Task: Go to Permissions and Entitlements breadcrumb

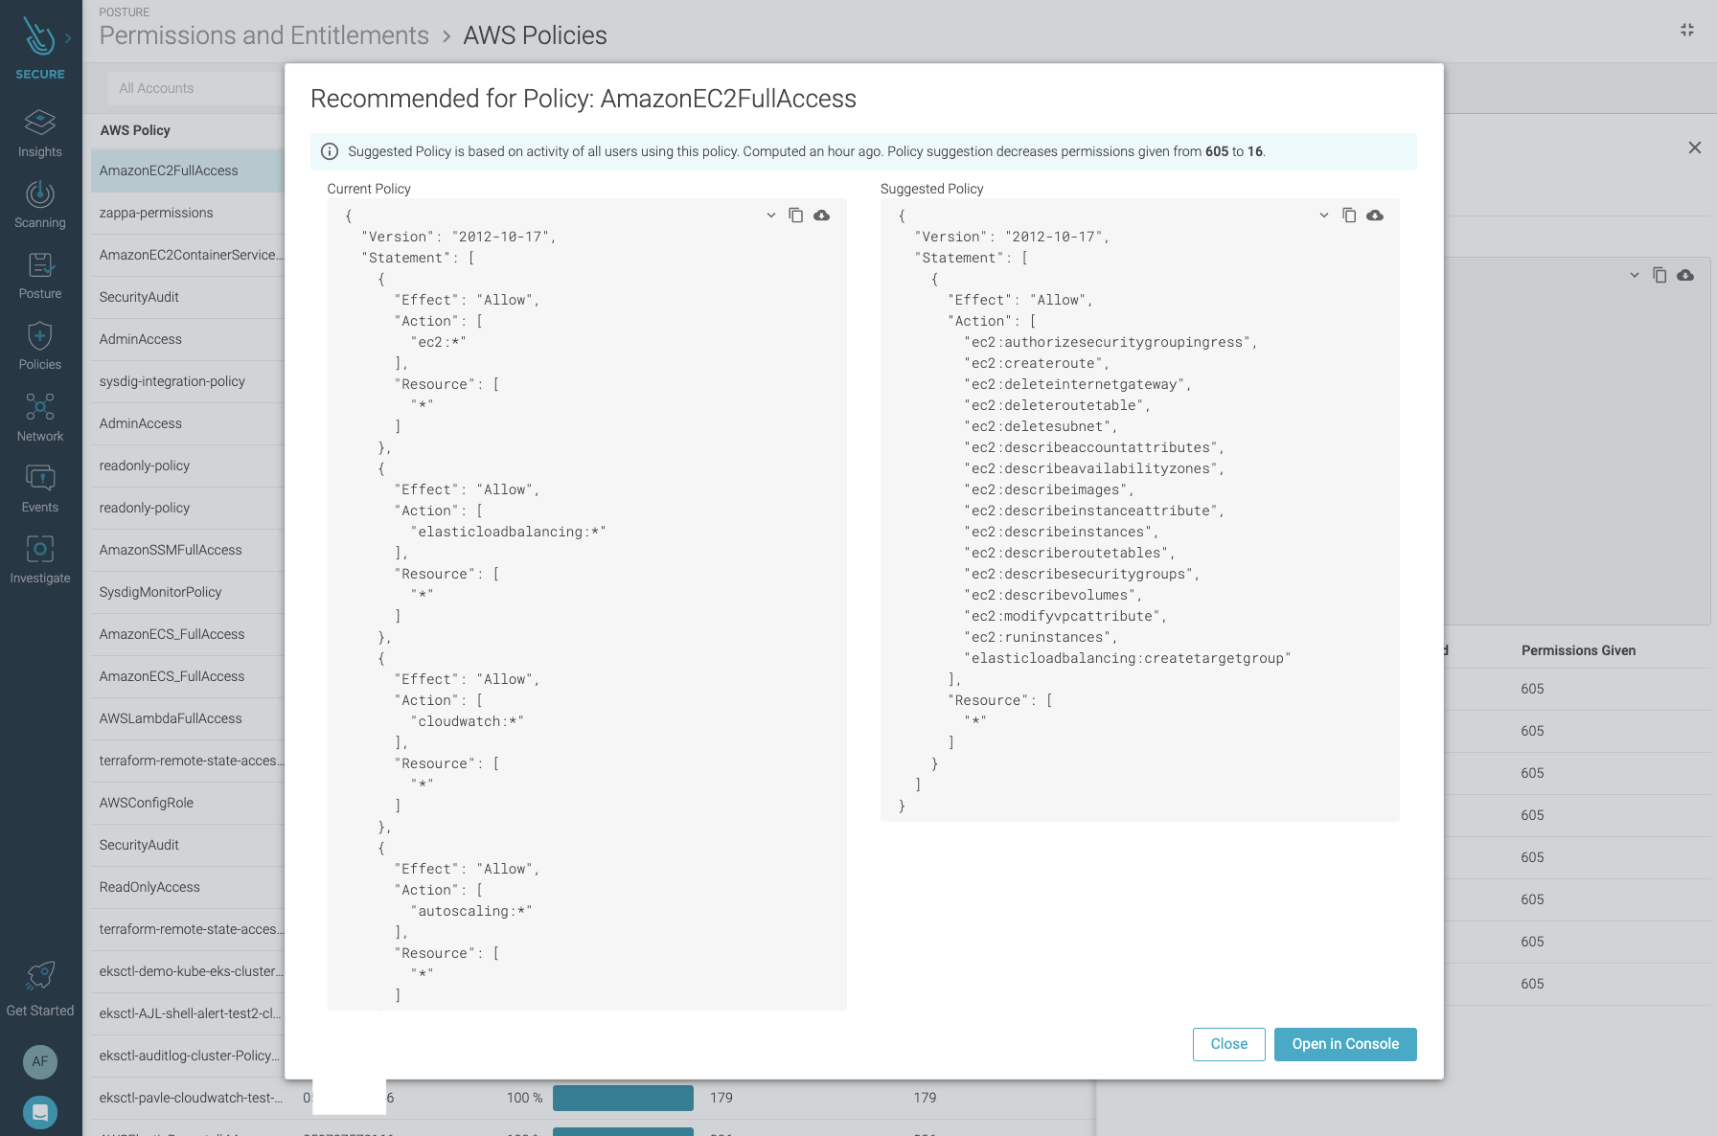Action: pyautogui.click(x=264, y=35)
